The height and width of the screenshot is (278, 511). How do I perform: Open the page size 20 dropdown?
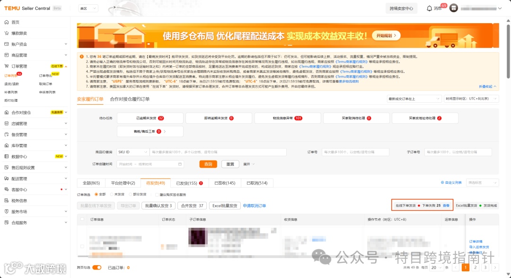(x=436, y=268)
